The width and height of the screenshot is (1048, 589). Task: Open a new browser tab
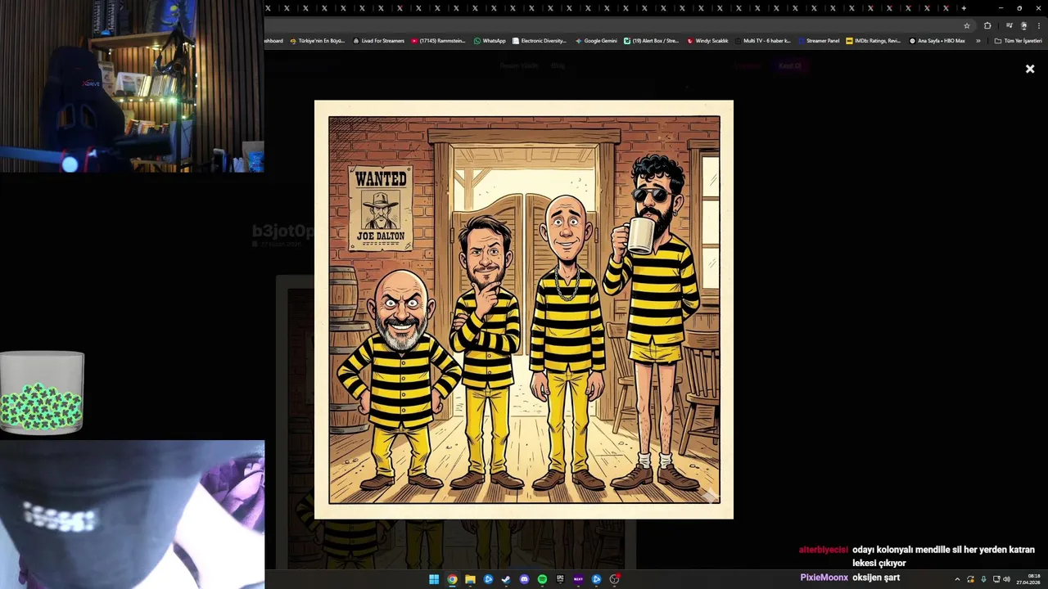point(964,8)
